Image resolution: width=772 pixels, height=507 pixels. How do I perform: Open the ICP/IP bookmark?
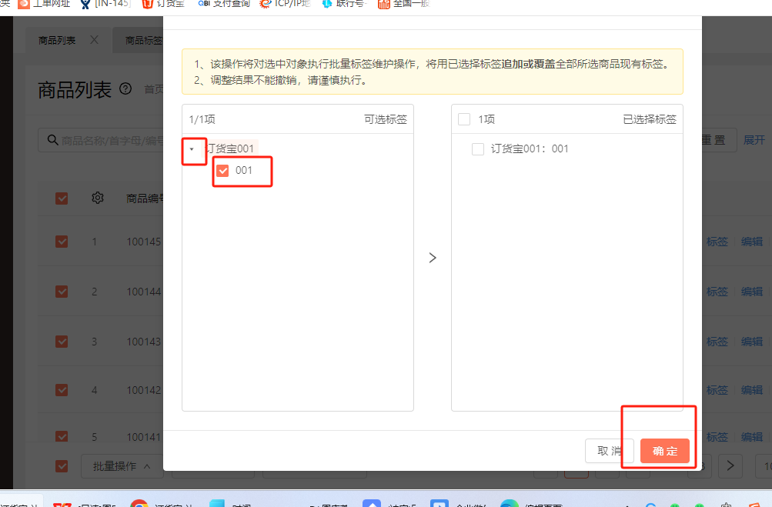pyautogui.click(x=286, y=4)
